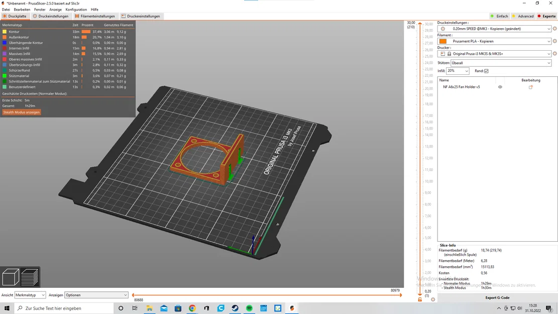Open the Stützen dropdown
Screen dimensions: 558x314
pos(501,63)
